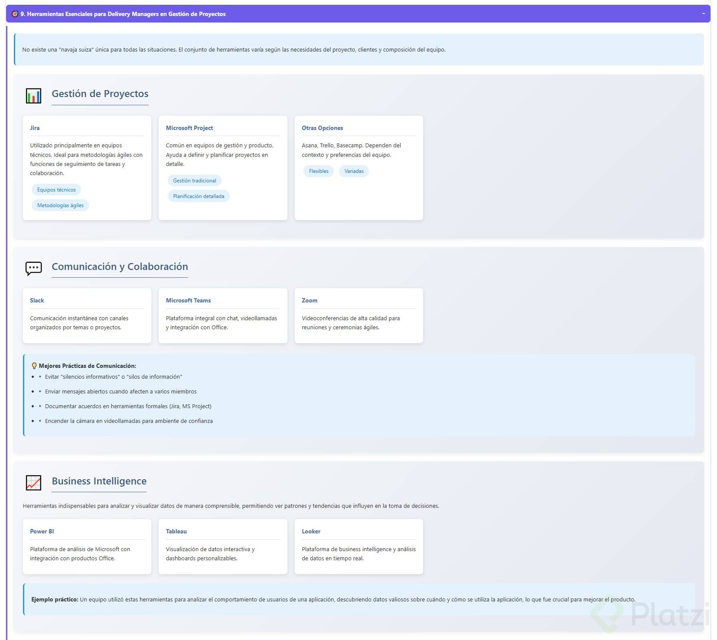Select the Variadas tag
The image size is (717, 640).
coord(354,171)
